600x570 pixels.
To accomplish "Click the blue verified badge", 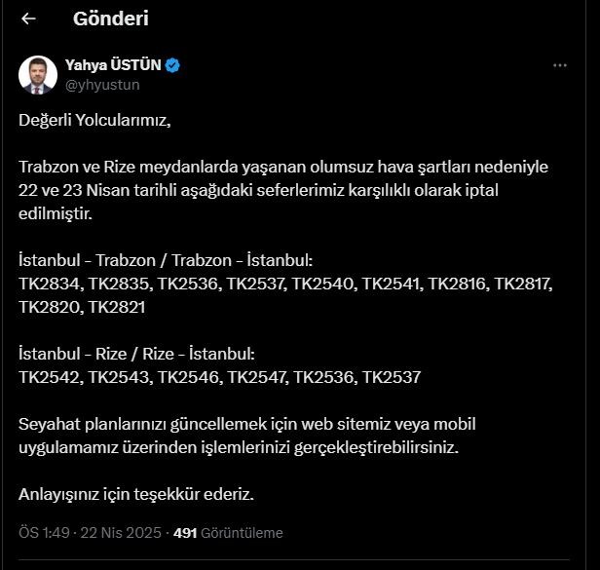I will tap(172, 65).
